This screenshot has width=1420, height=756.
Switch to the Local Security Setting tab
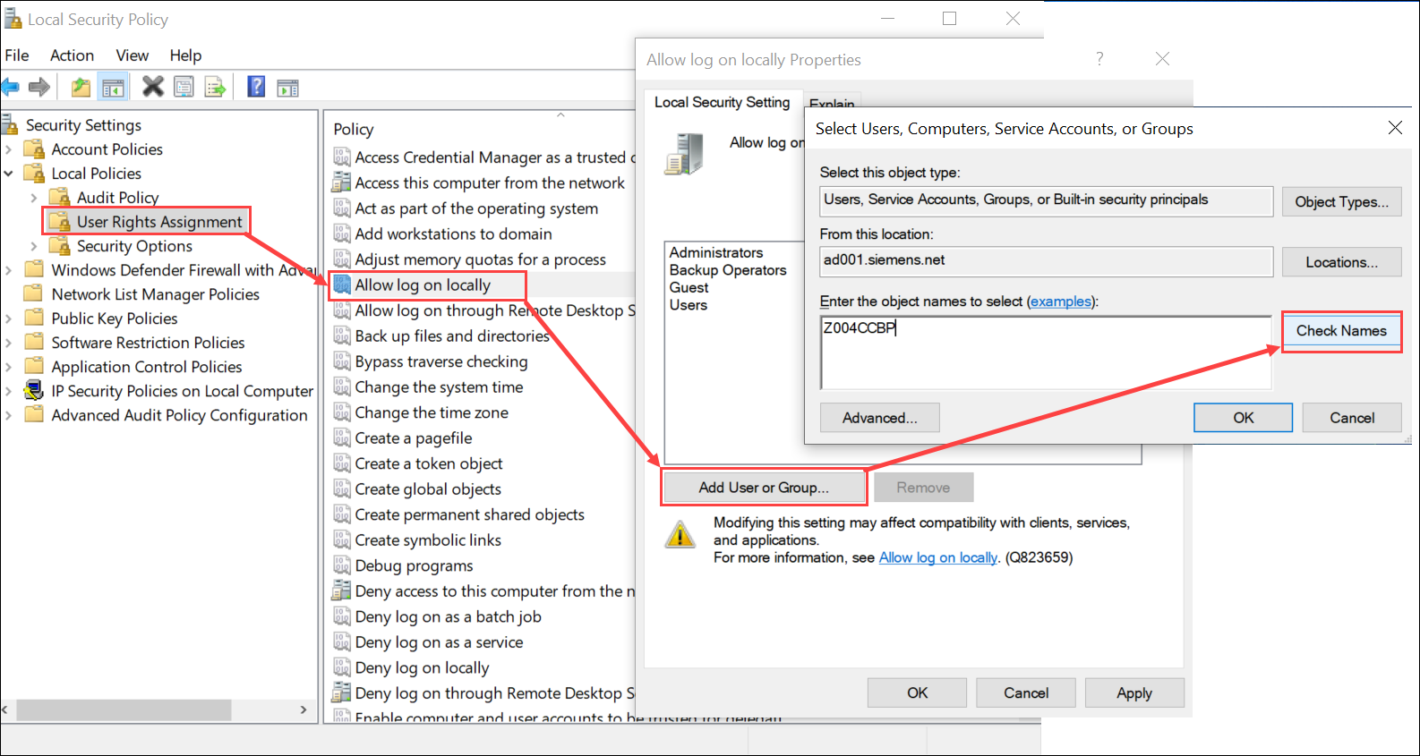(x=722, y=102)
